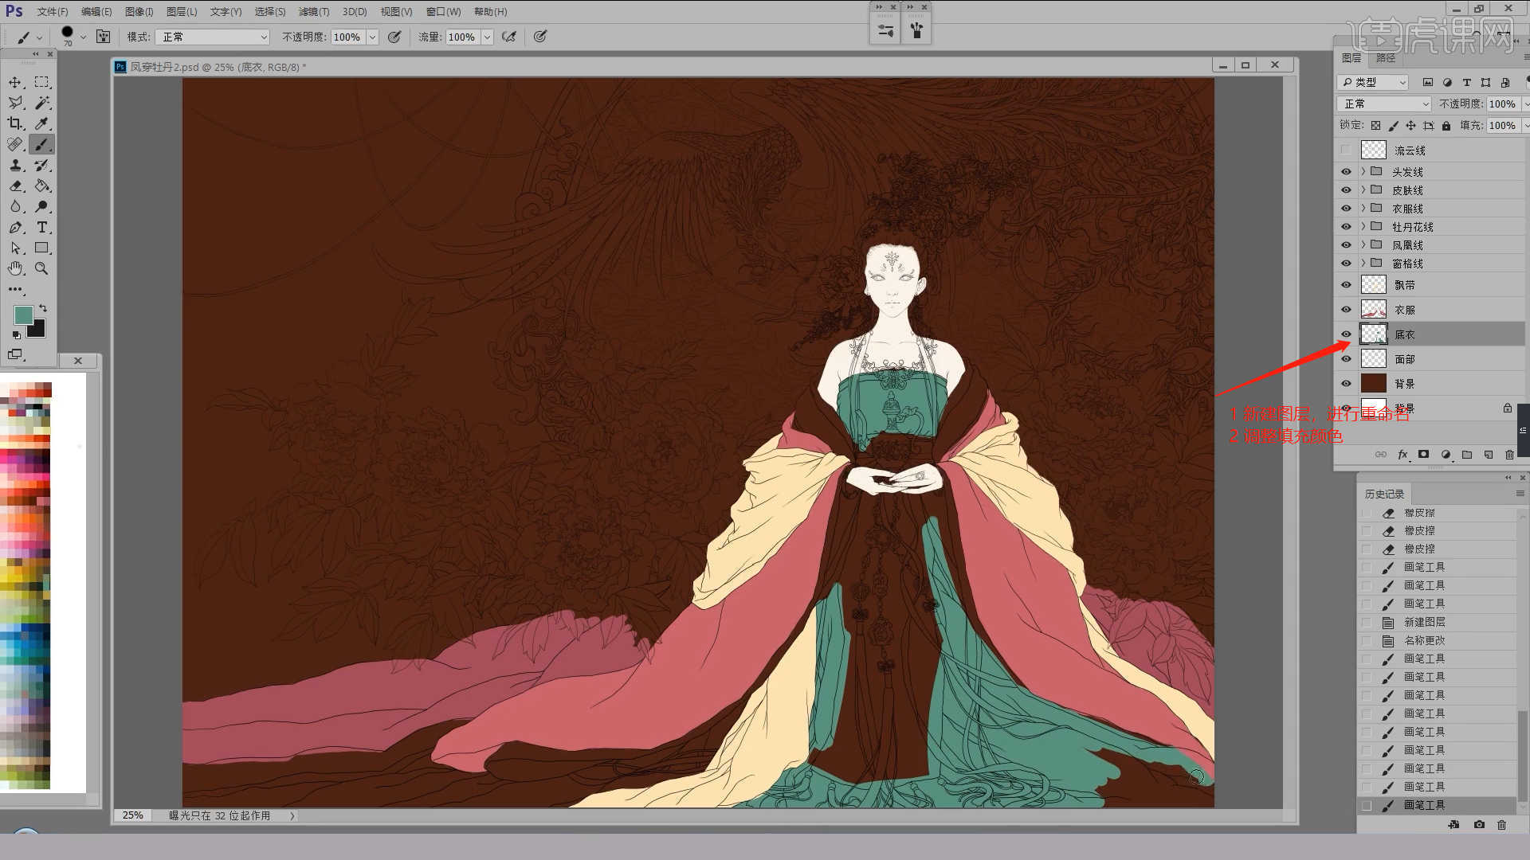The width and height of the screenshot is (1530, 860).
Task: Hide the 衣服线 layer group
Action: pos(1346,208)
